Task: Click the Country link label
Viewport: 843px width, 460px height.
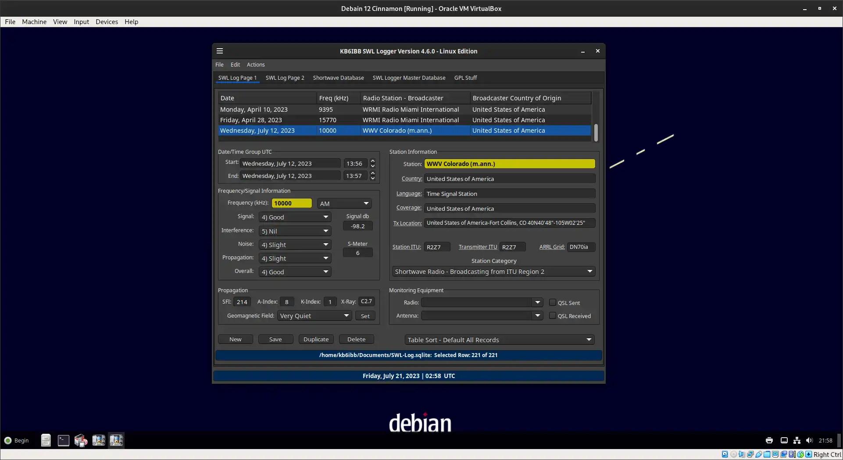Action: (412, 178)
